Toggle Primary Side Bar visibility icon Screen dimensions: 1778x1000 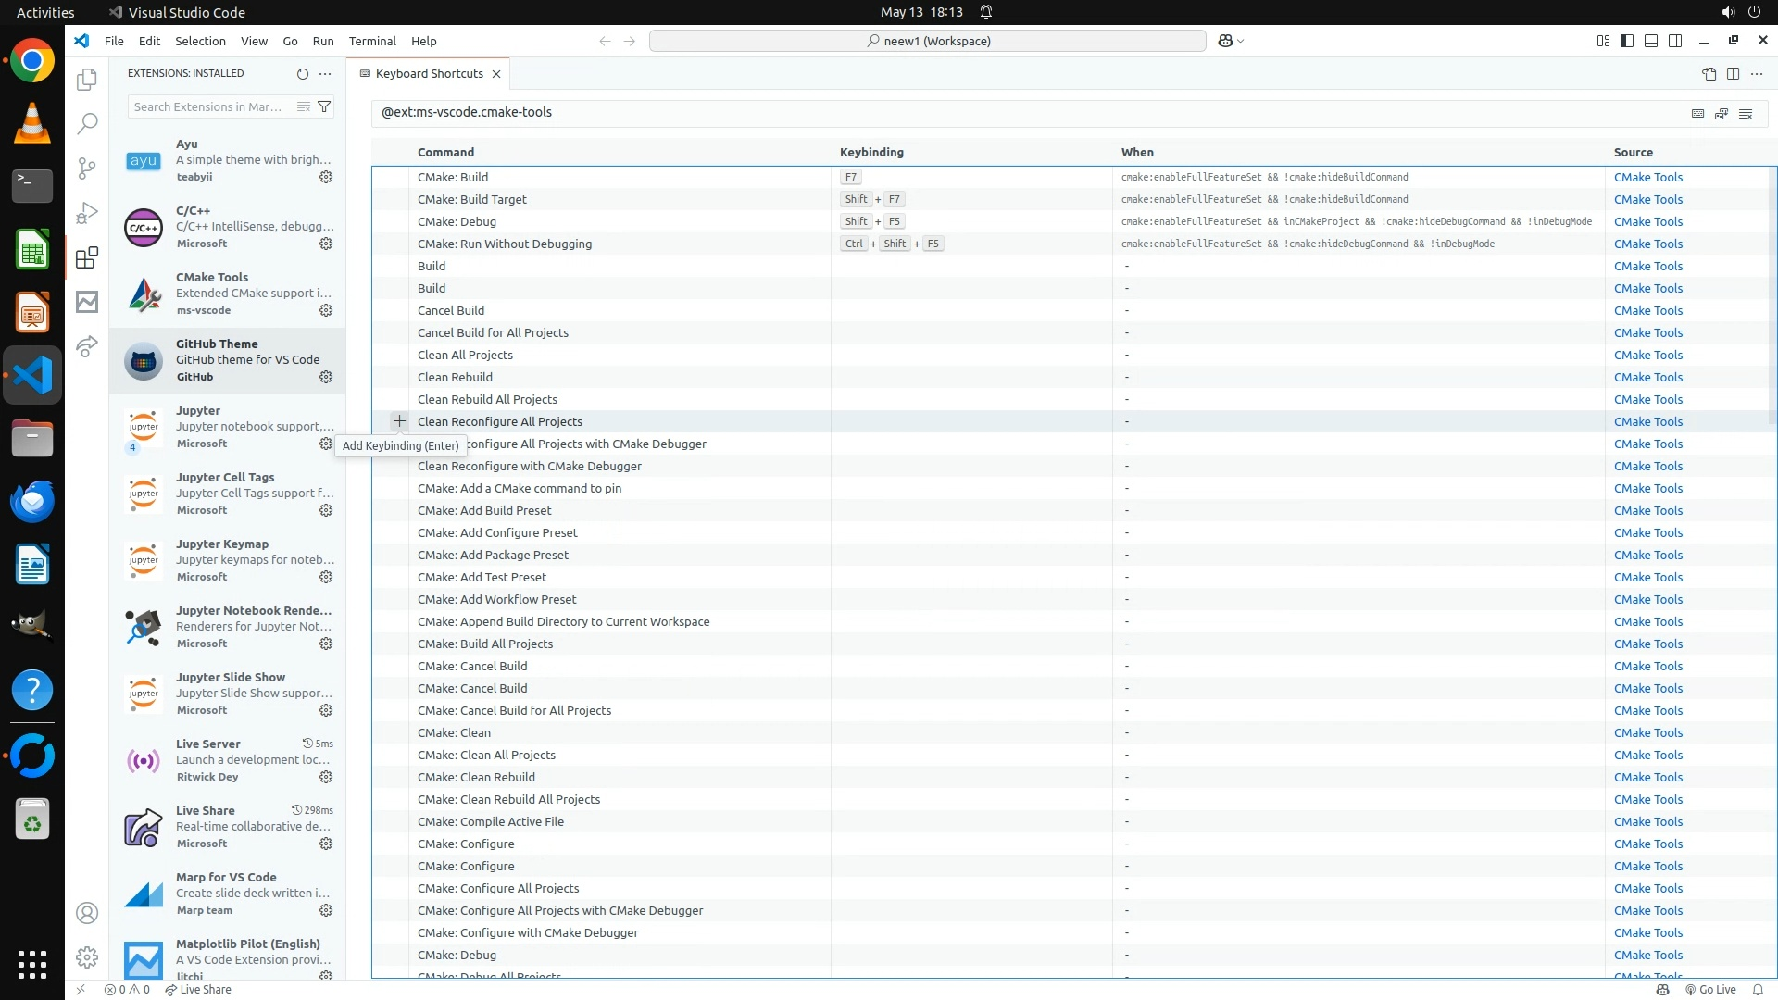click(1627, 41)
